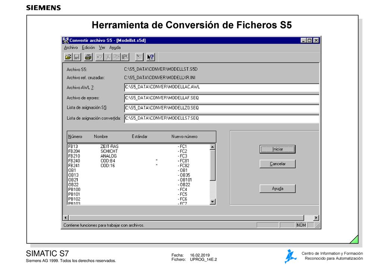Click the Archivo S5 path text MODELLST.S5D
The width and height of the screenshot is (382, 265).
point(160,69)
